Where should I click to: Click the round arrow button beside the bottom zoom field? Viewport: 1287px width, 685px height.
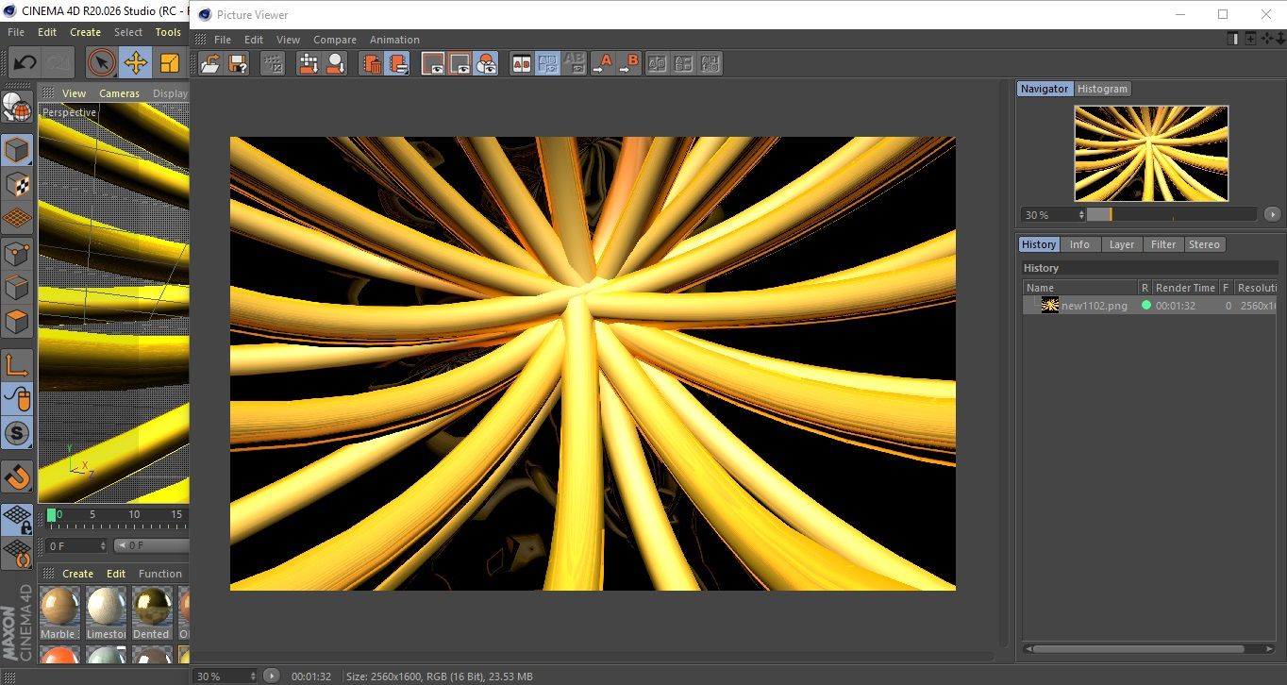[x=272, y=676]
